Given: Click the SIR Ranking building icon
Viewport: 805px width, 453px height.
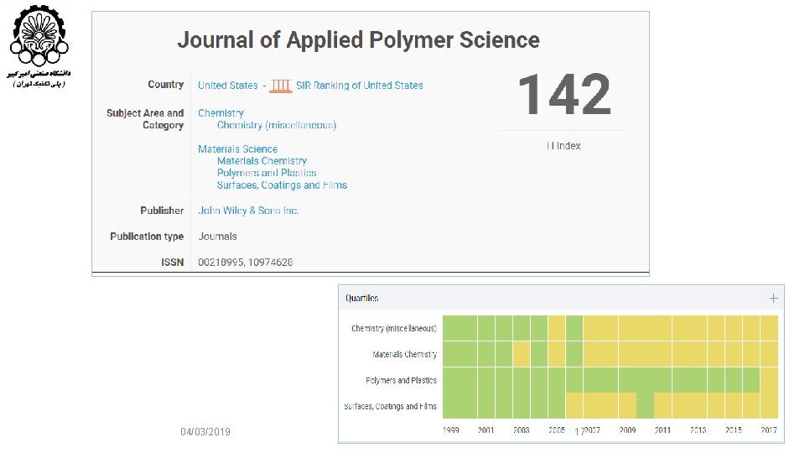Looking at the screenshot, I should click(281, 86).
